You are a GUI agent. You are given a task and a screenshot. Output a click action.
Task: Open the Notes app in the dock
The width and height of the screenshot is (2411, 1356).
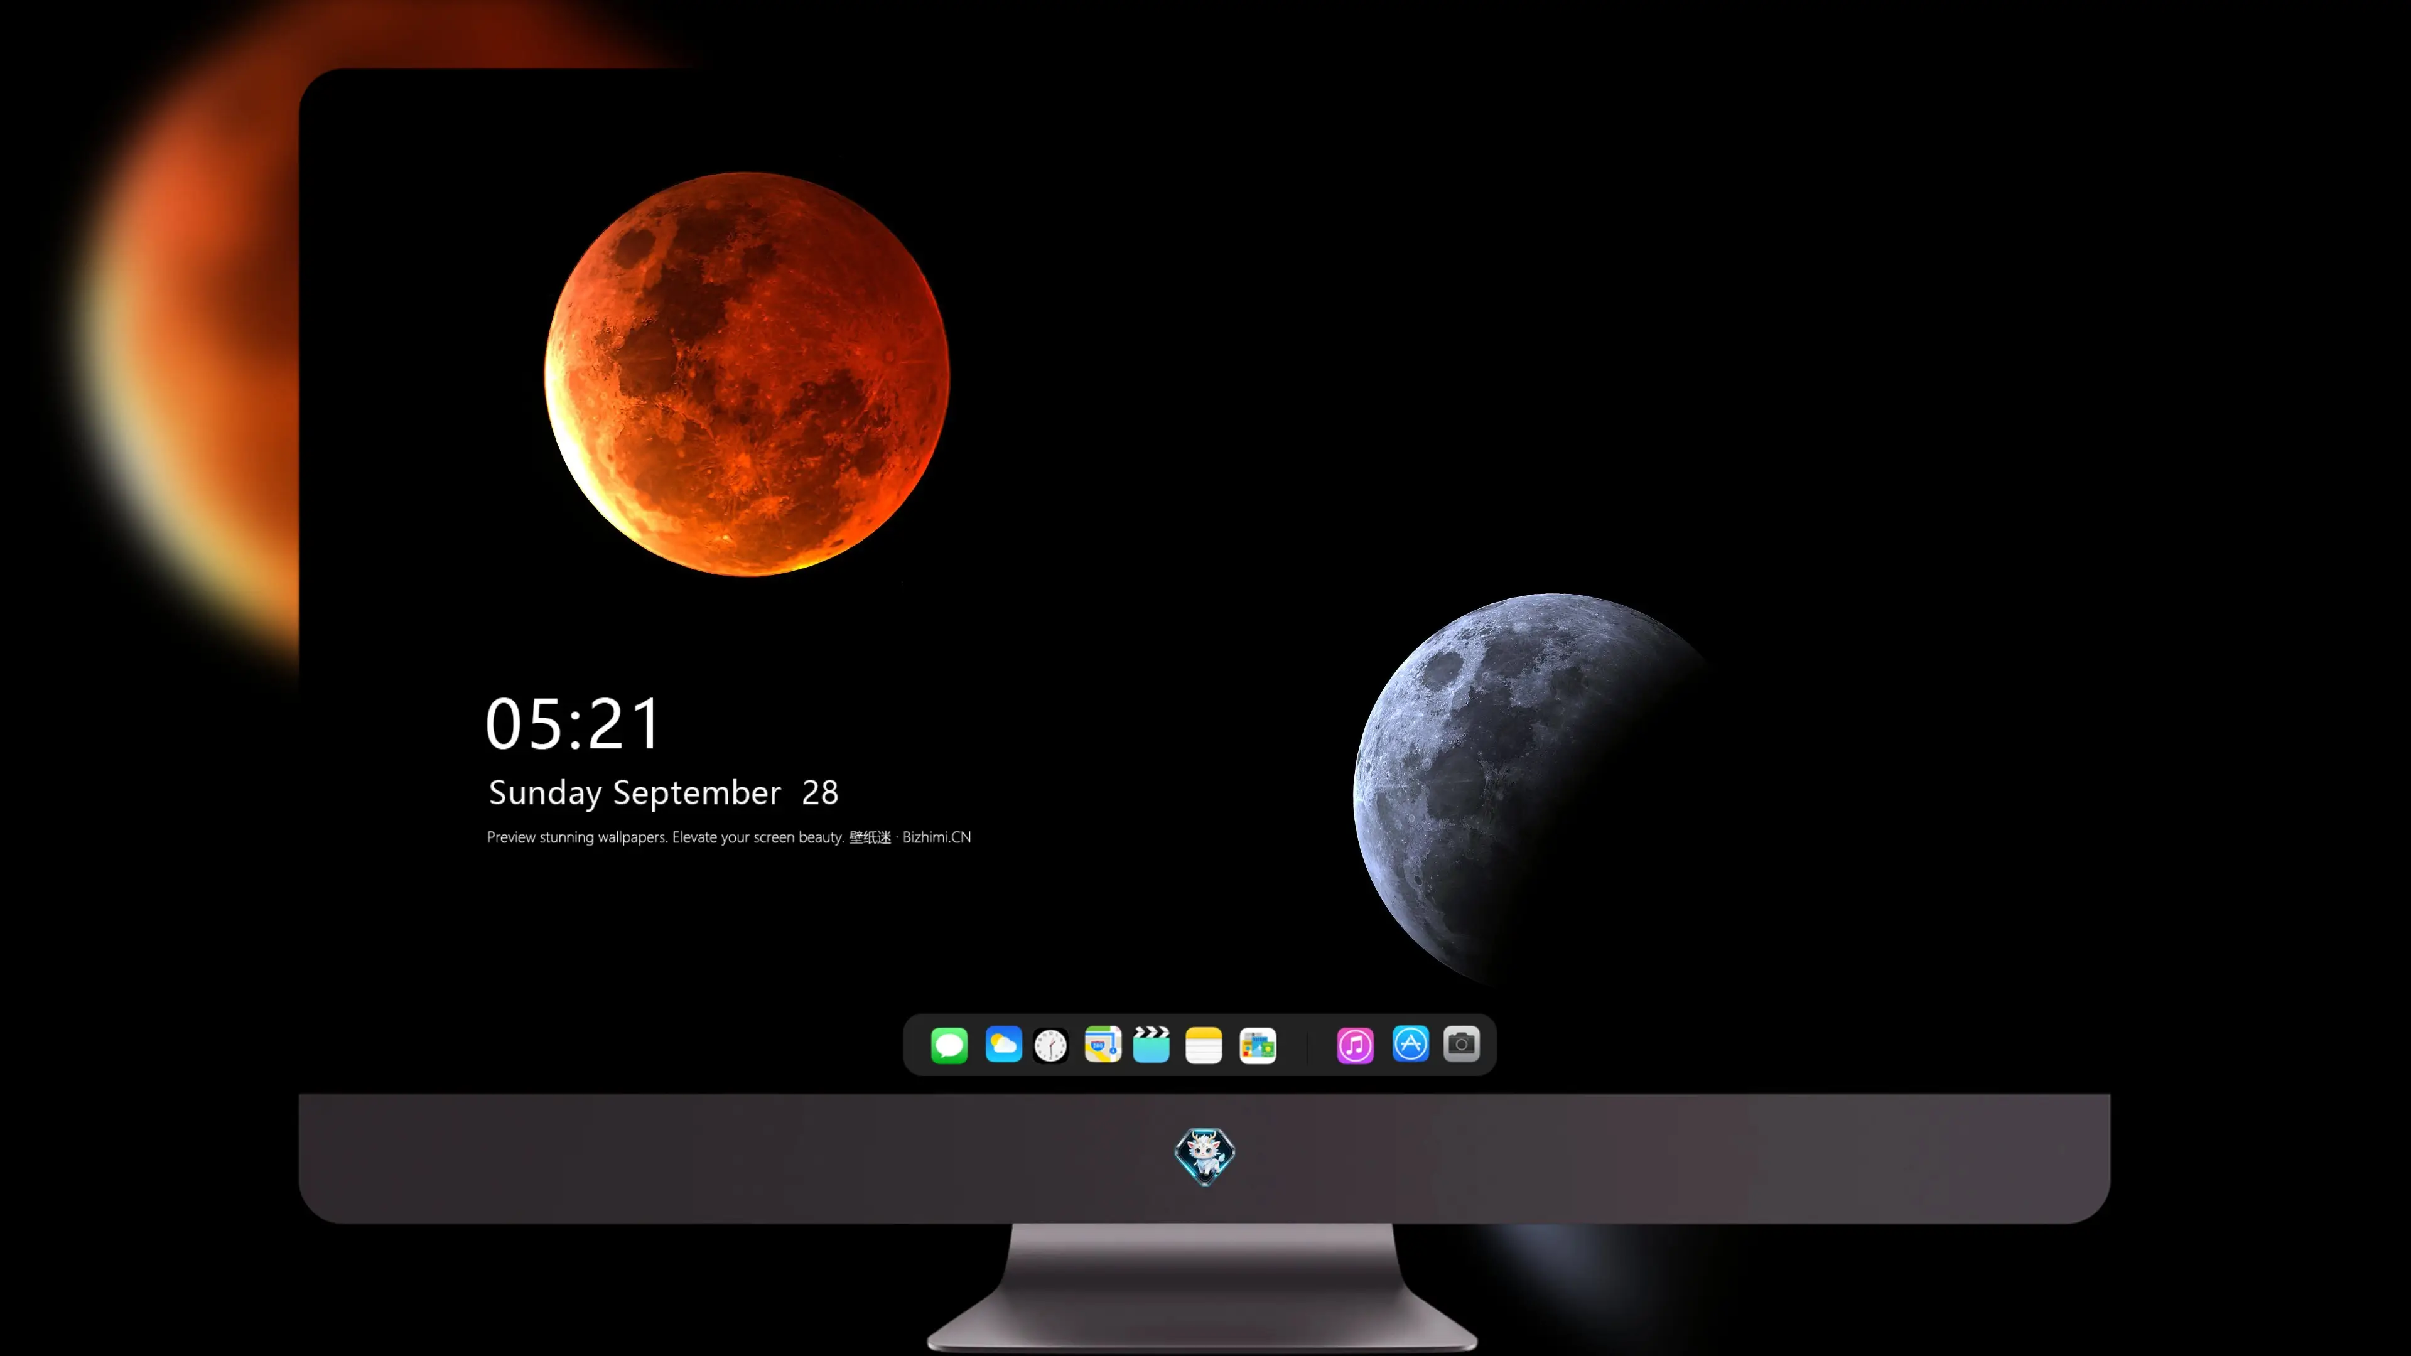pyautogui.click(x=1204, y=1045)
